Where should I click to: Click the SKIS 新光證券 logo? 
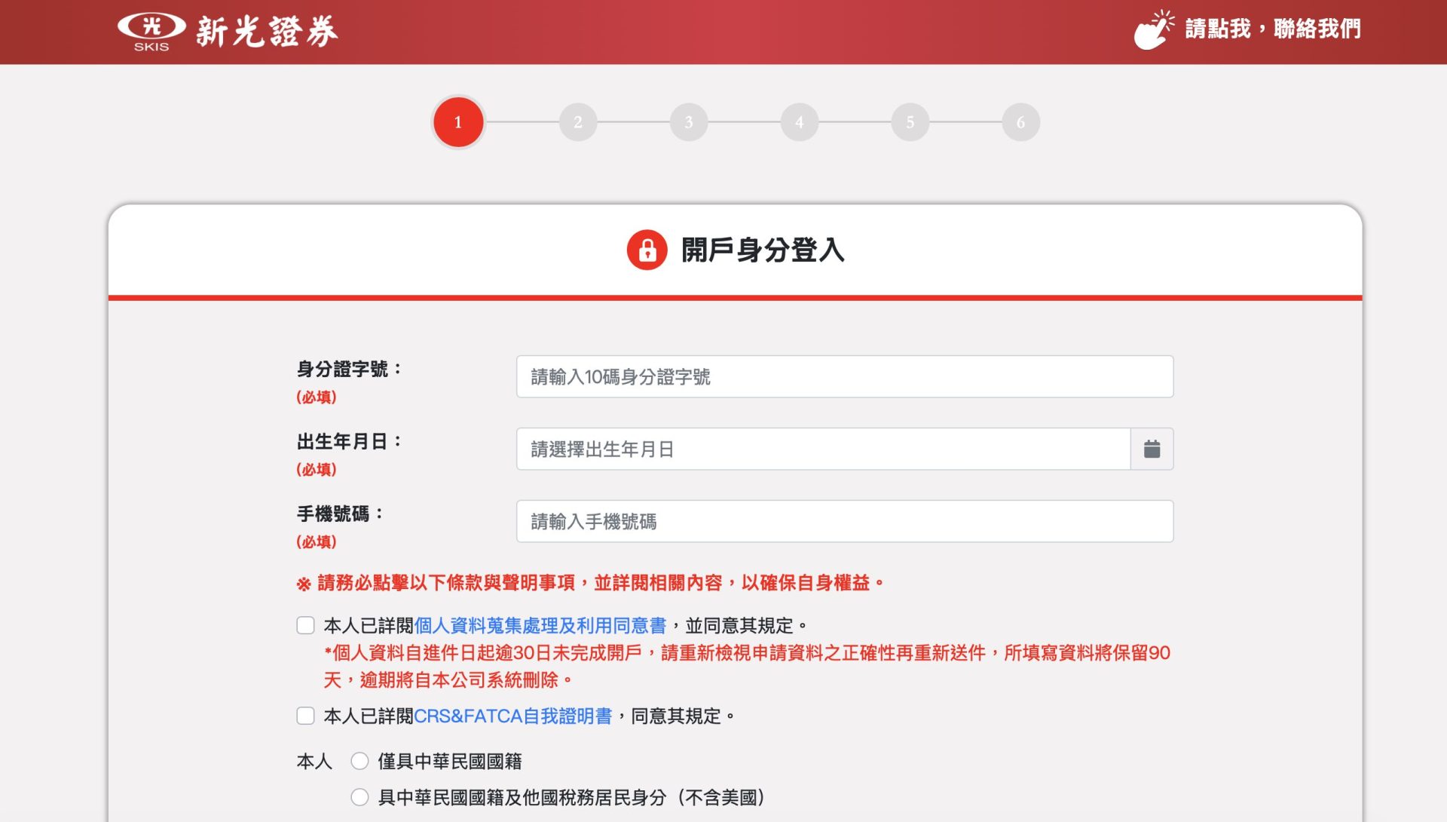226,32
